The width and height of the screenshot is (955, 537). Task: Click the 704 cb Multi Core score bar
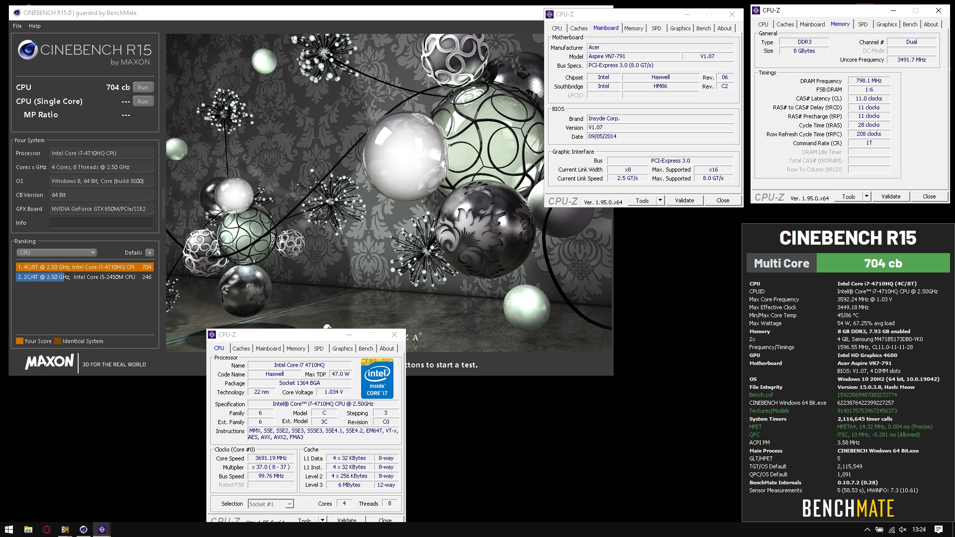pyautogui.click(x=883, y=263)
